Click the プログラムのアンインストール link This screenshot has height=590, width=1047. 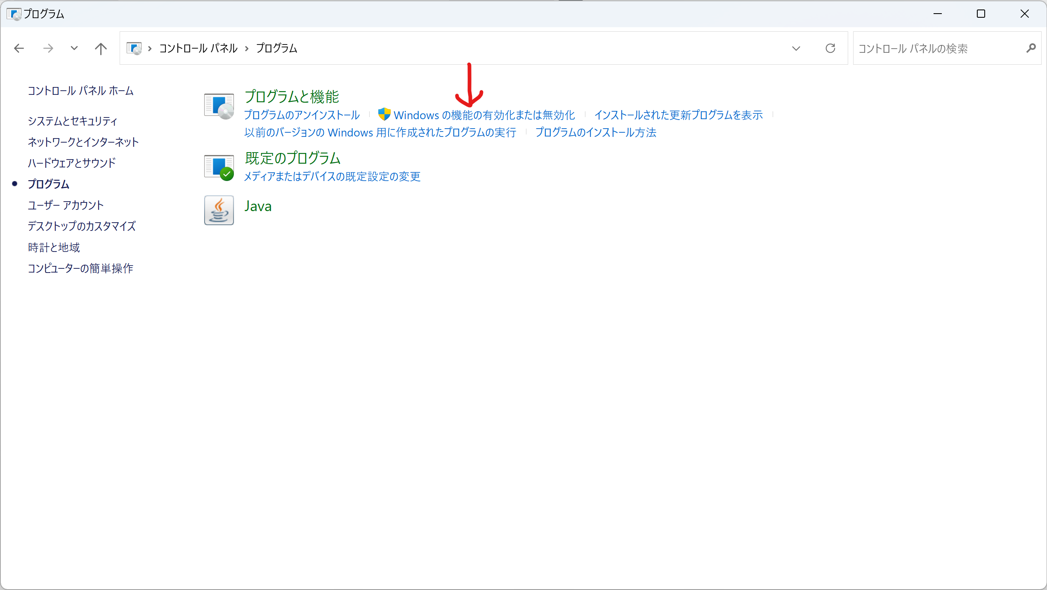pyautogui.click(x=302, y=115)
